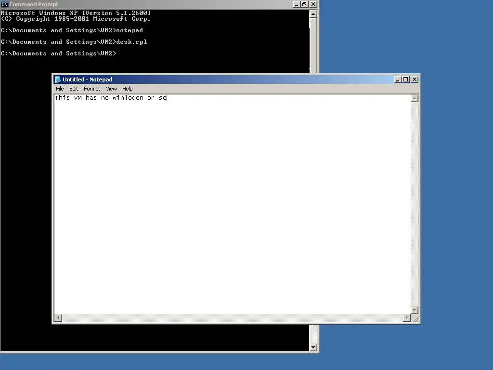
Task: Click the Microsoft copyright line in Command Prompt
Action: coord(76,19)
